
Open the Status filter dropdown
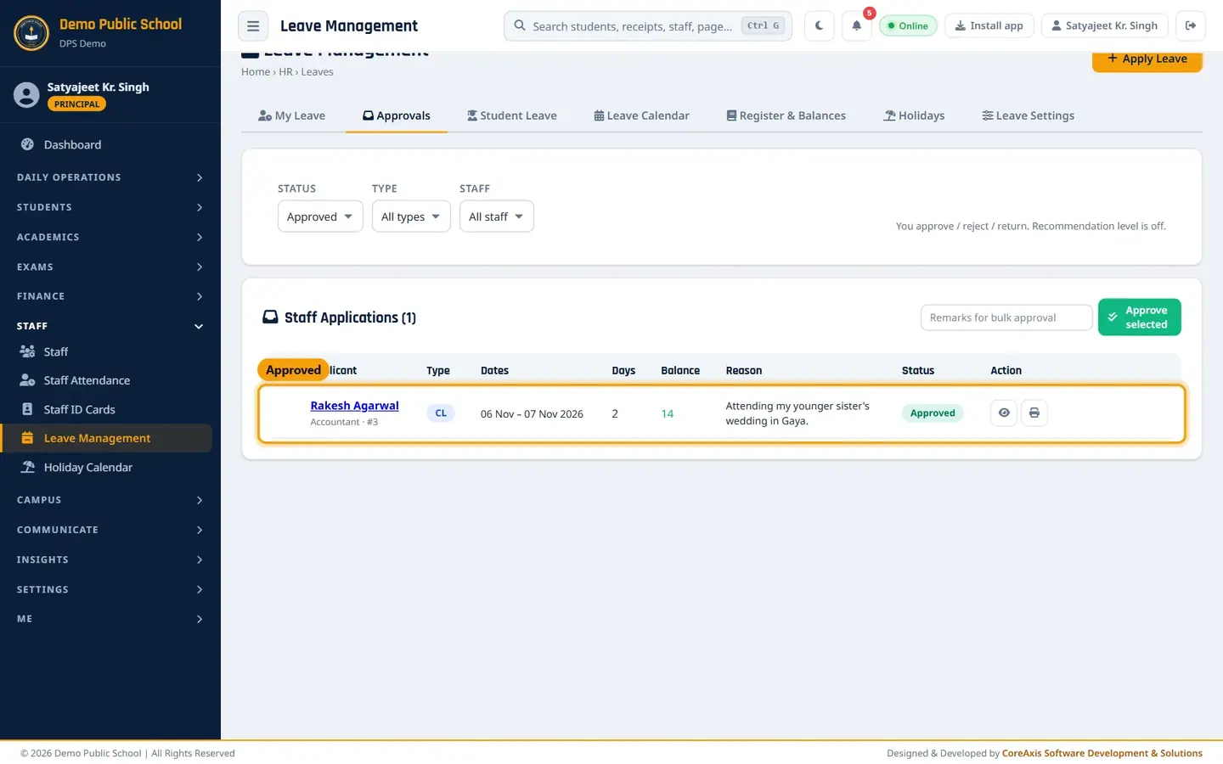[x=320, y=216]
